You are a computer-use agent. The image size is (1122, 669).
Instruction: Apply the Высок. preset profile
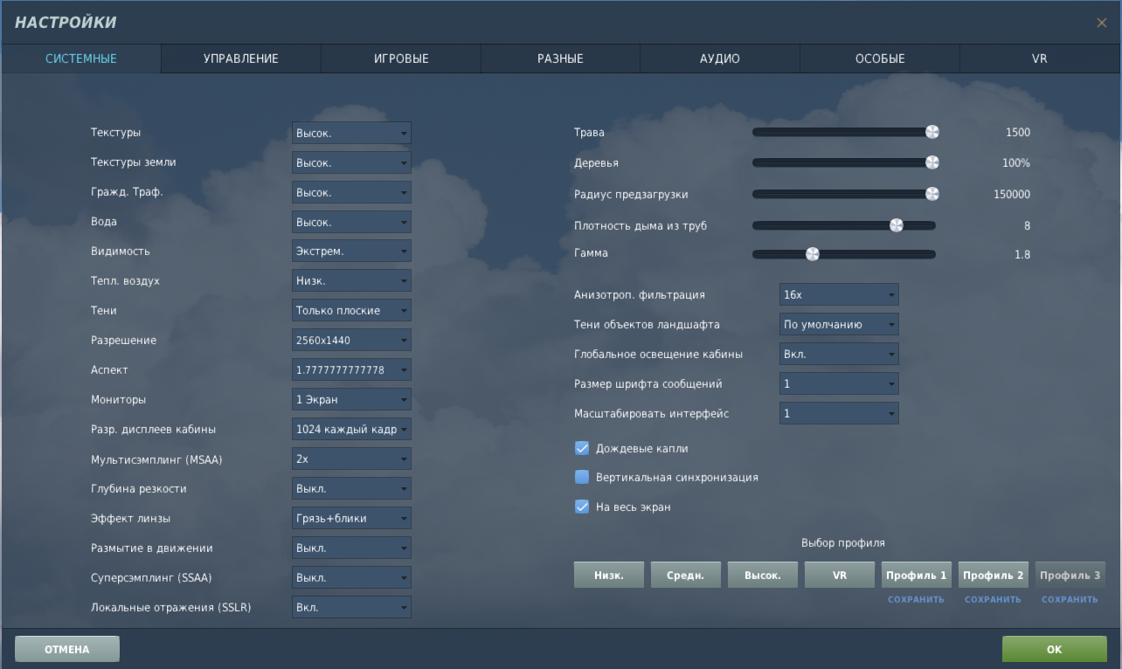763,576
